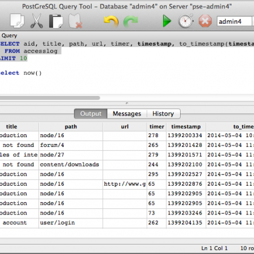The height and width of the screenshot is (254, 254).
Task: Select timer cell '73'
Action: [157, 213]
